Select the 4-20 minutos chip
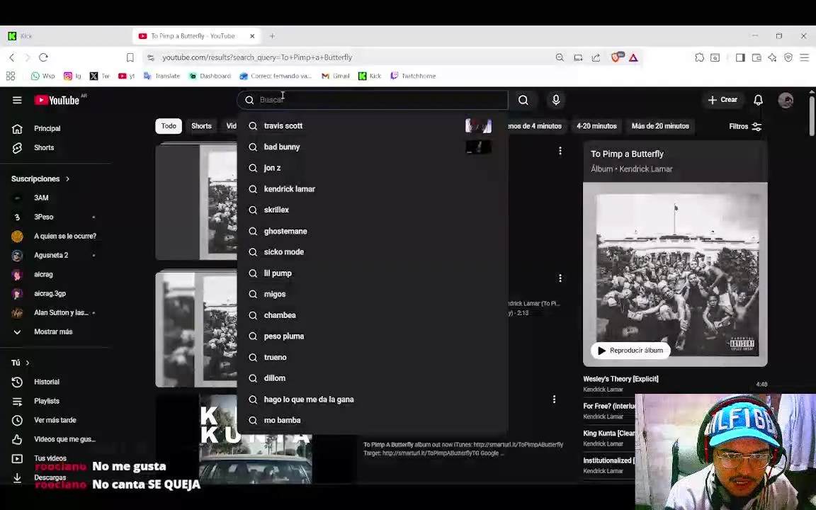 click(x=596, y=126)
